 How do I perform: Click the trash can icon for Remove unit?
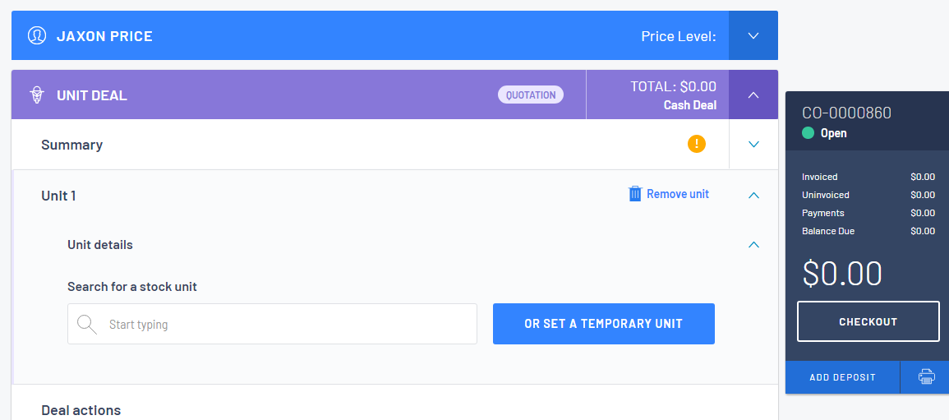[x=635, y=194]
